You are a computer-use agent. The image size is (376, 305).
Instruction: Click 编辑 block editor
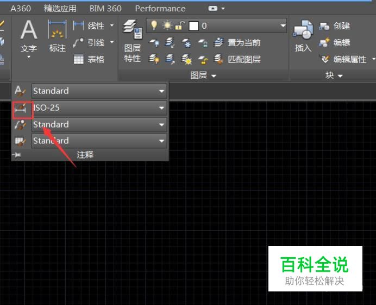tap(335, 43)
